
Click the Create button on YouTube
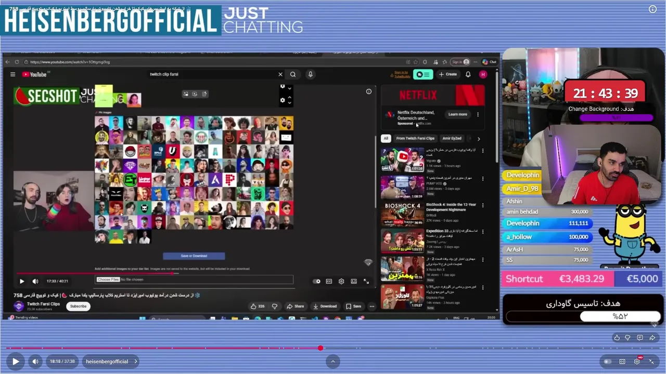(x=448, y=74)
